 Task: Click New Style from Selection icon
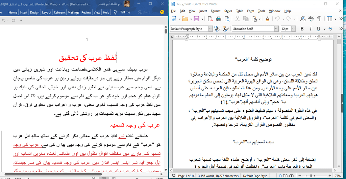(x=225, y=29)
